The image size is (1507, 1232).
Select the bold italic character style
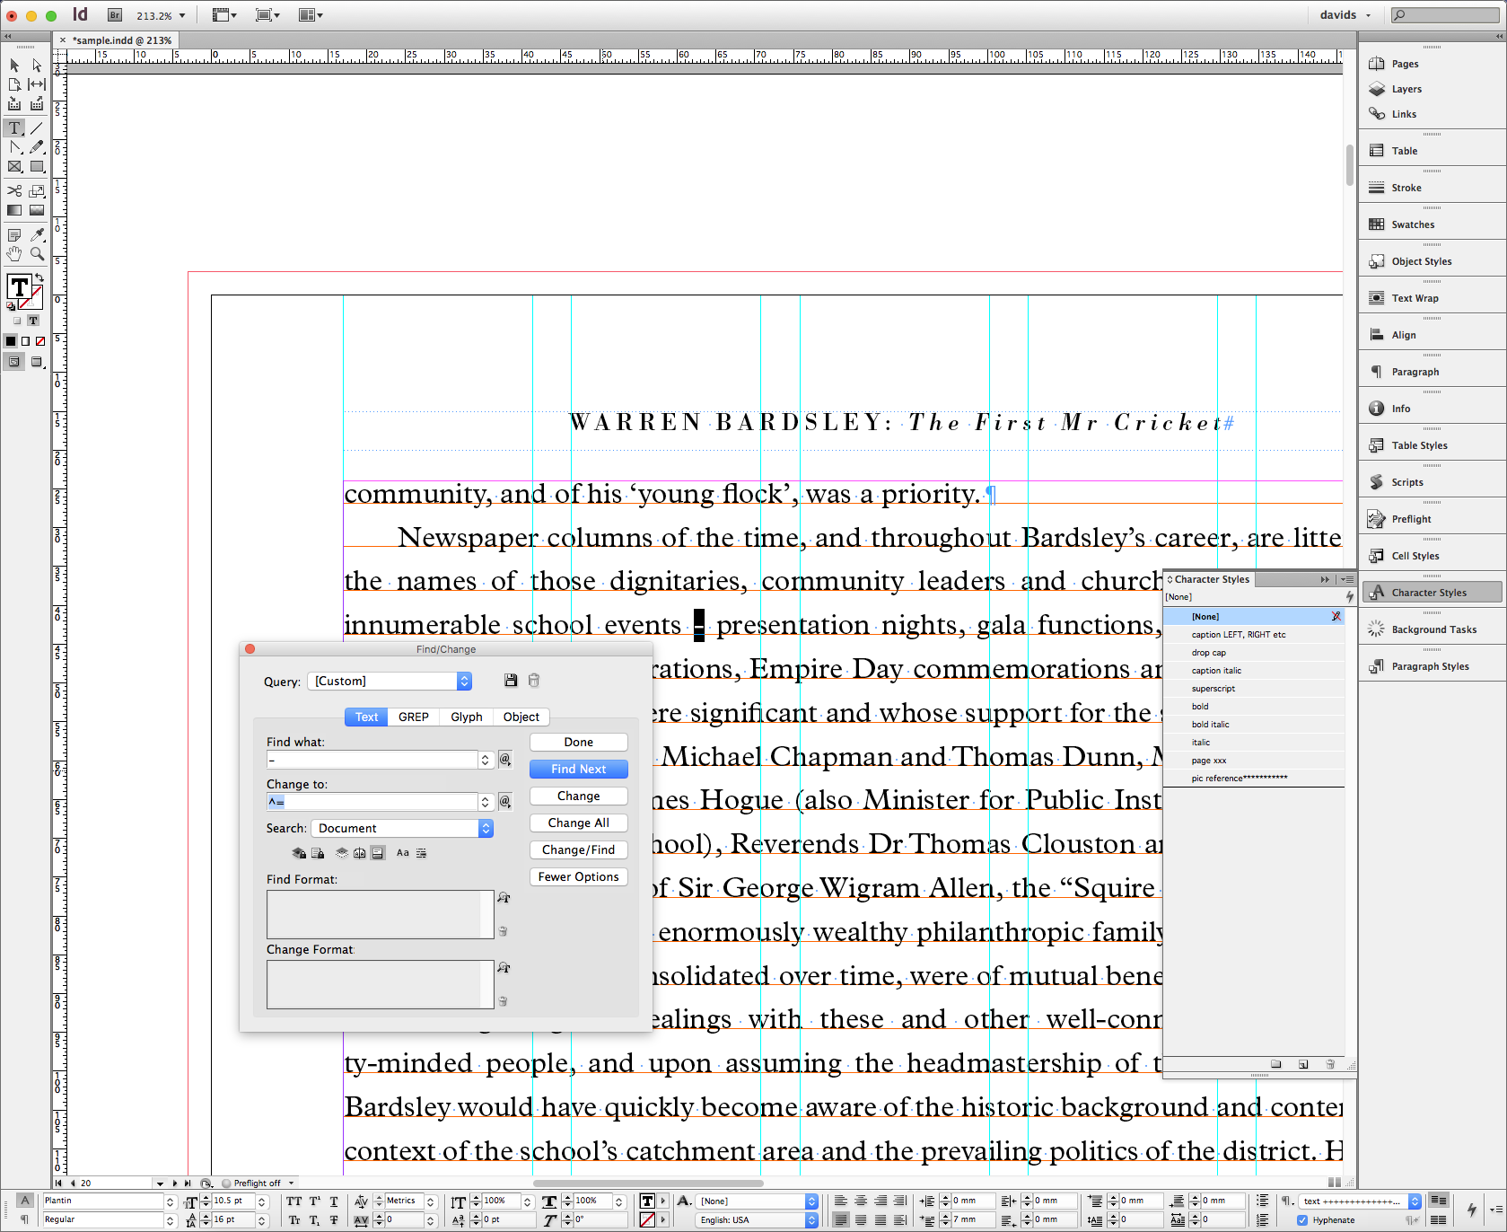point(1211,724)
